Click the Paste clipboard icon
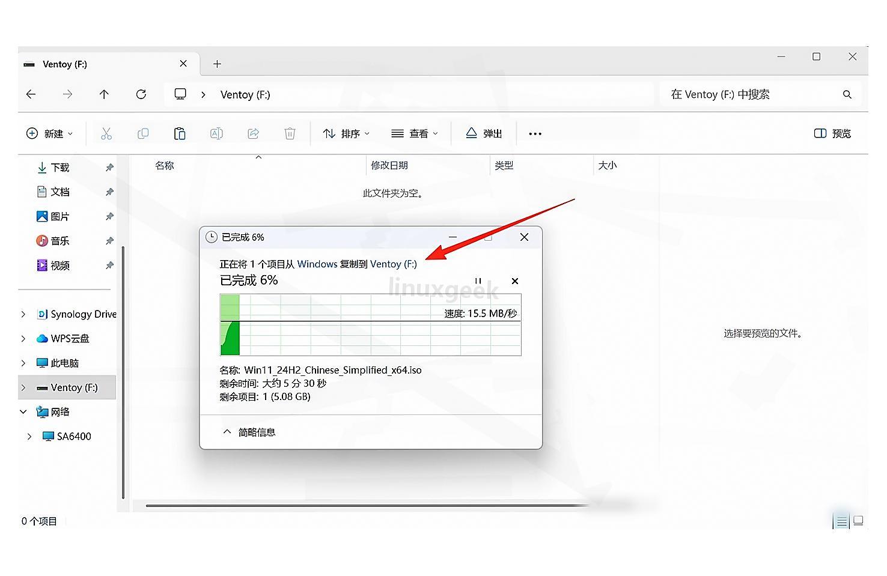 point(180,133)
